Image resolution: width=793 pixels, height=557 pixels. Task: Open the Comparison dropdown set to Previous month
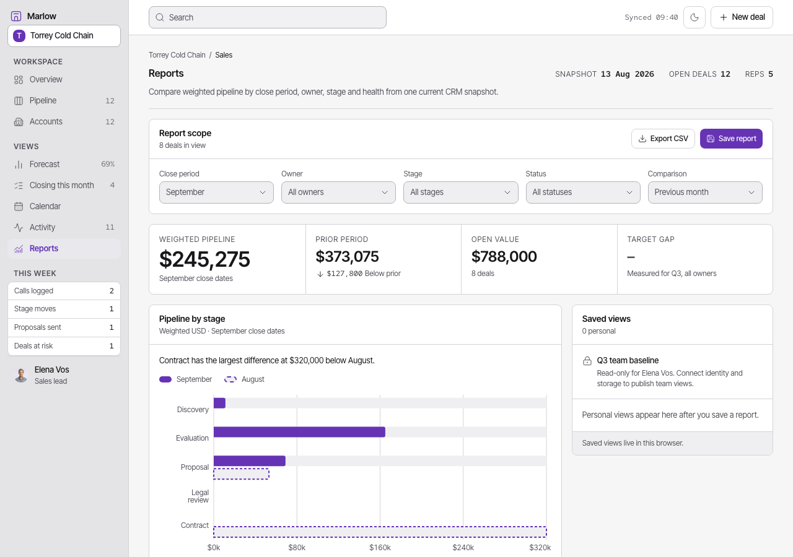point(705,192)
